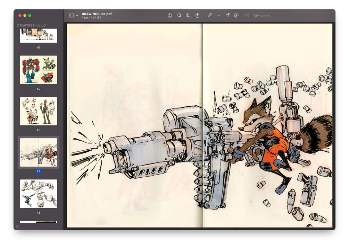Select the Highlight pen tool
The width and height of the screenshot is (349, 248).
[210, 16]
